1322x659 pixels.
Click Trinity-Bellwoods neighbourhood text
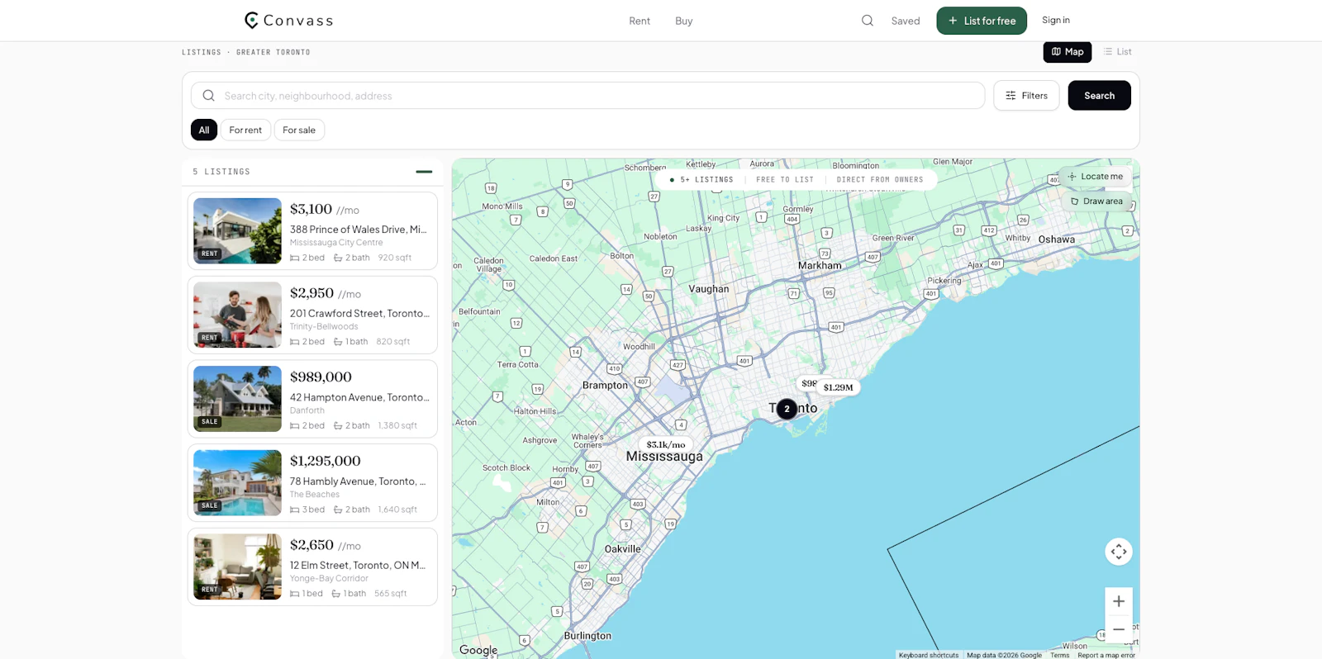[324, 327]
